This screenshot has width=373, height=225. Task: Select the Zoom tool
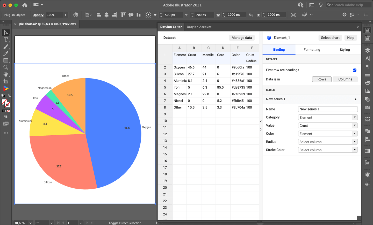pos(5,67)
